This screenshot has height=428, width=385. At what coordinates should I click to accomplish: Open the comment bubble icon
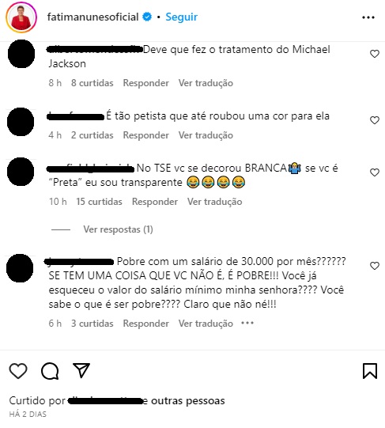point(50,371)
